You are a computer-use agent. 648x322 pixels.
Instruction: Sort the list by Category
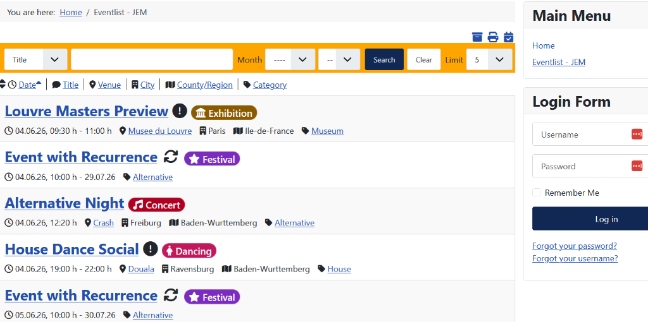270,85
